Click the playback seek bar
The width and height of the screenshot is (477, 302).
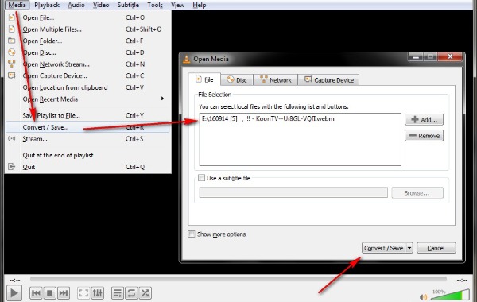(x=238, y=279)
